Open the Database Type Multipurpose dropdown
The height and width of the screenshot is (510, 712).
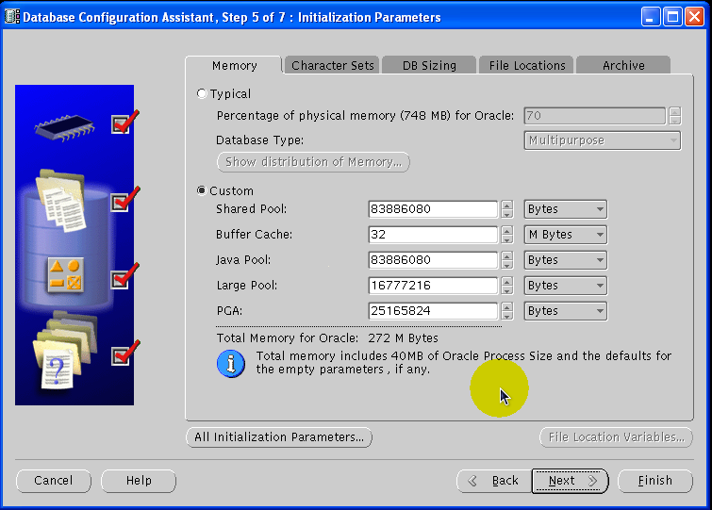tap(602, 140)
